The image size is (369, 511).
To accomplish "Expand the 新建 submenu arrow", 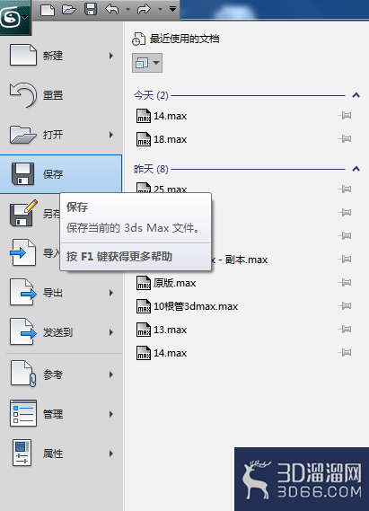I will point(111,56).
